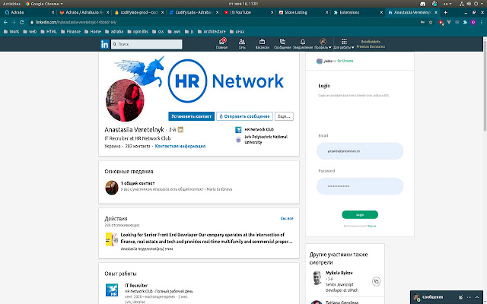Screen dimensions: 487x304
Task: Click См. все in Действия section
Action: 287,218
